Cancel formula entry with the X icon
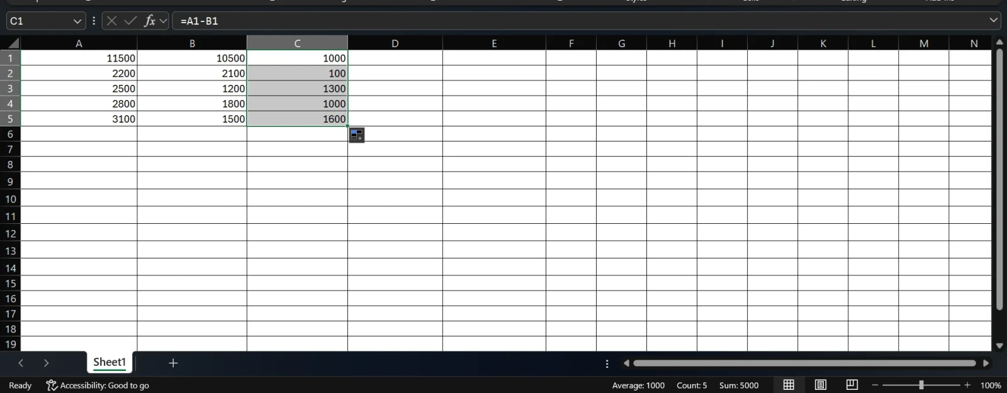This screenshot has width=1007, height=393. tap(111, 21)
